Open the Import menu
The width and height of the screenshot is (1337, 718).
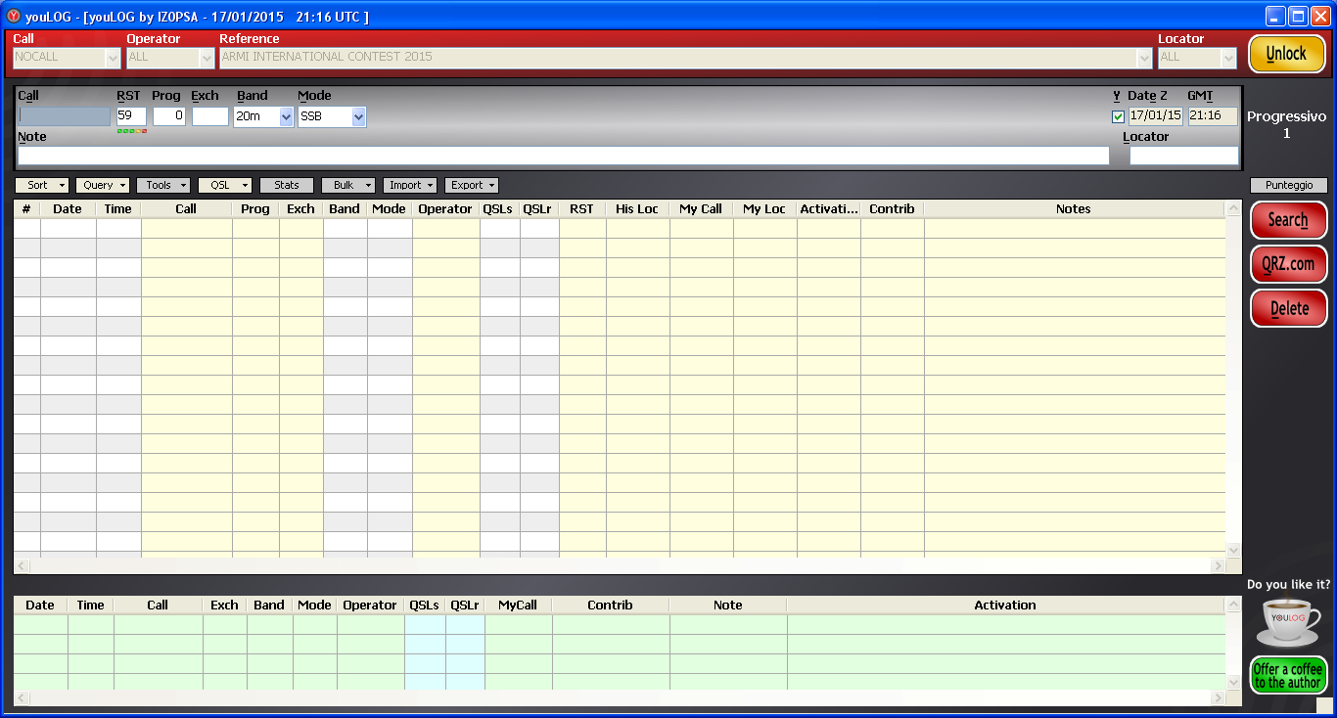click(410, 185)
